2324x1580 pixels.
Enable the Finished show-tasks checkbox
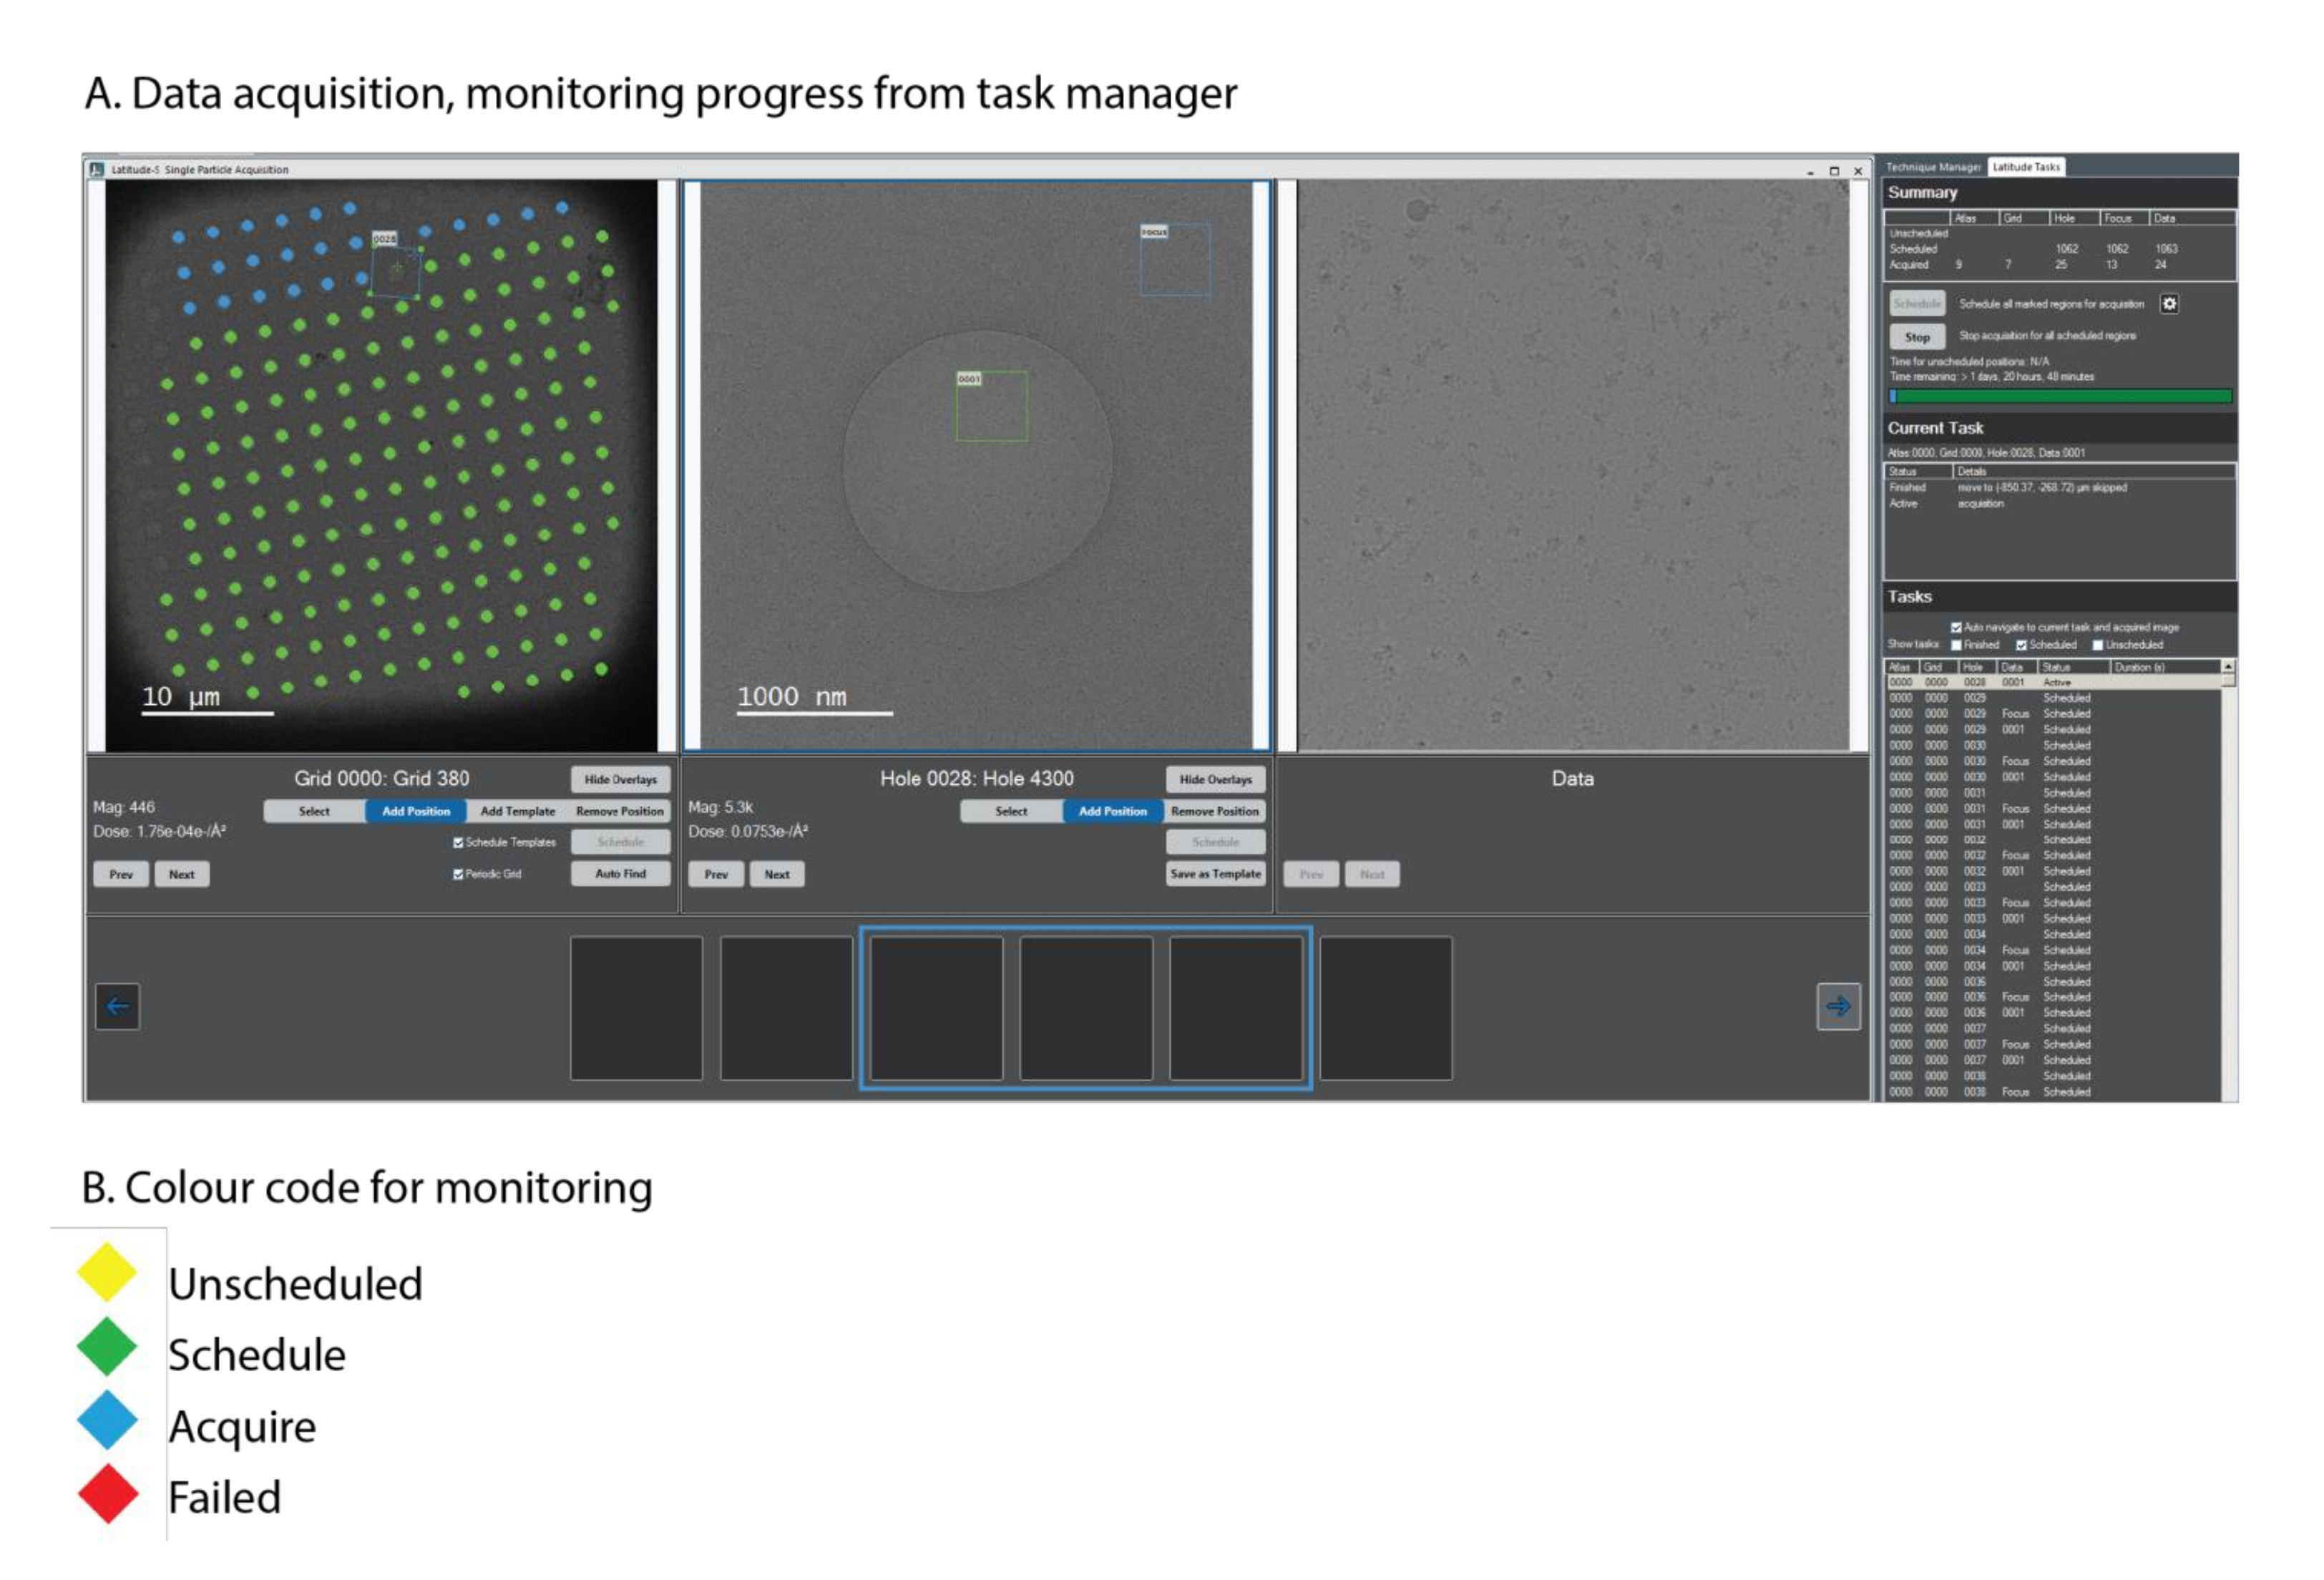point(1956,645)
